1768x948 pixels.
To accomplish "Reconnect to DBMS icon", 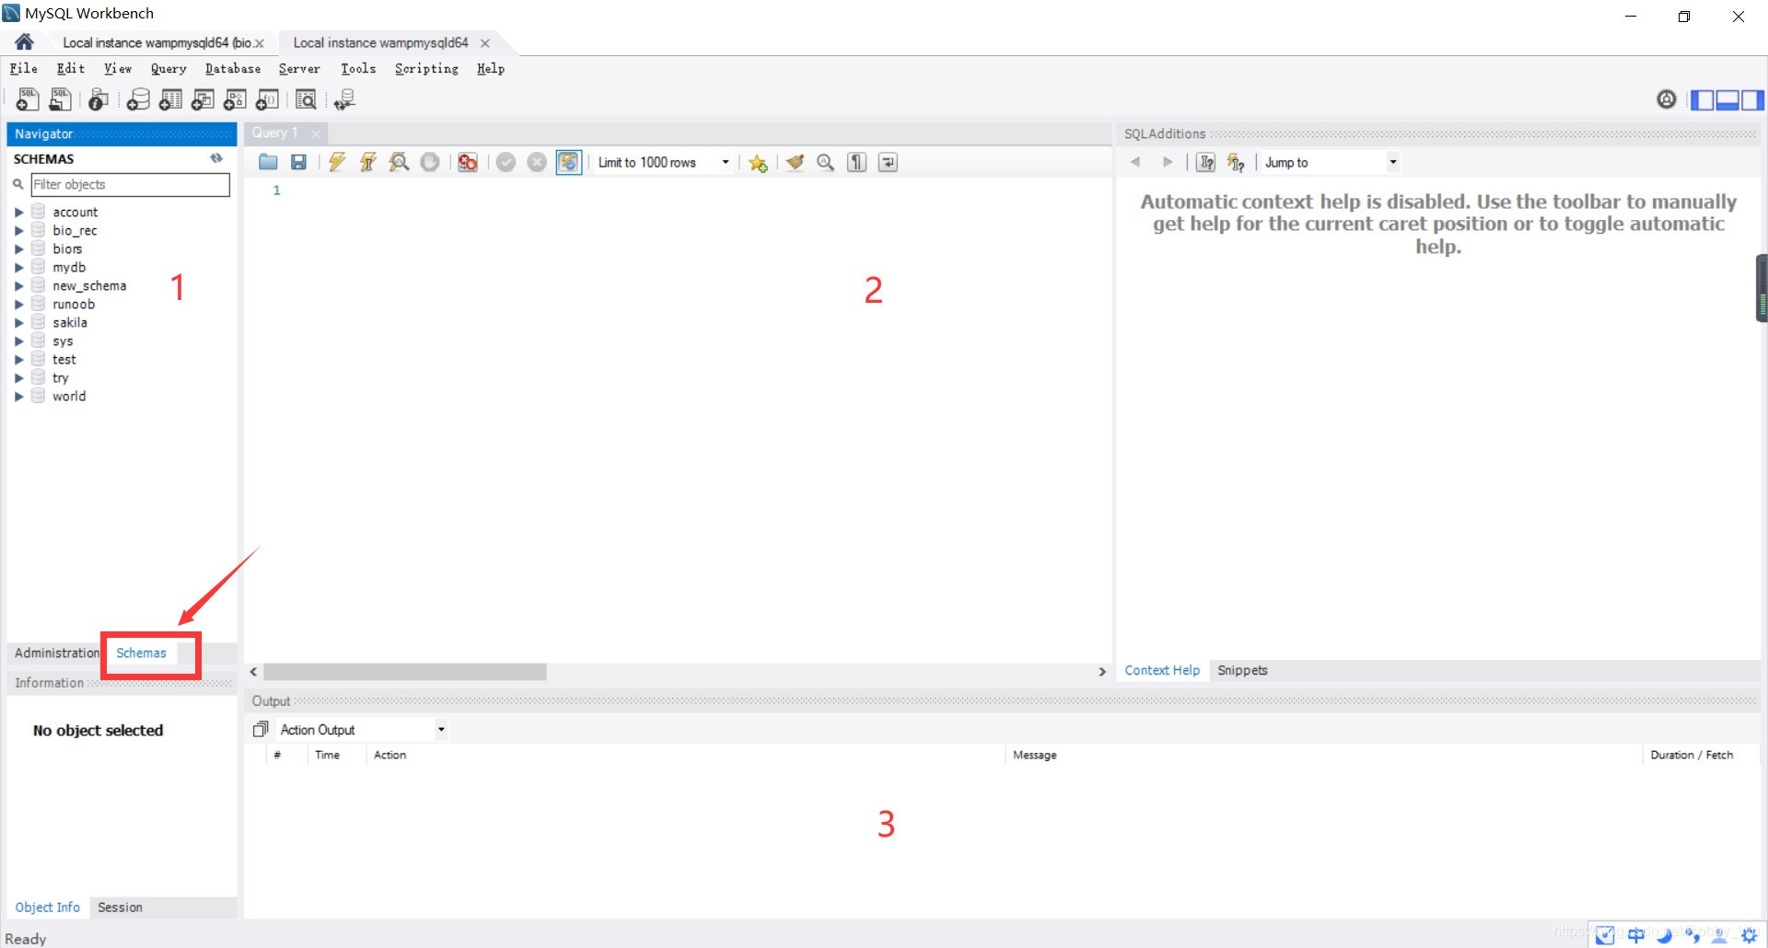I will 344,99.
